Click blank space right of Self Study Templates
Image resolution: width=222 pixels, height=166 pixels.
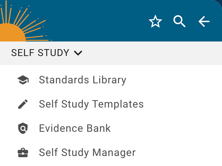pos(184,104)
